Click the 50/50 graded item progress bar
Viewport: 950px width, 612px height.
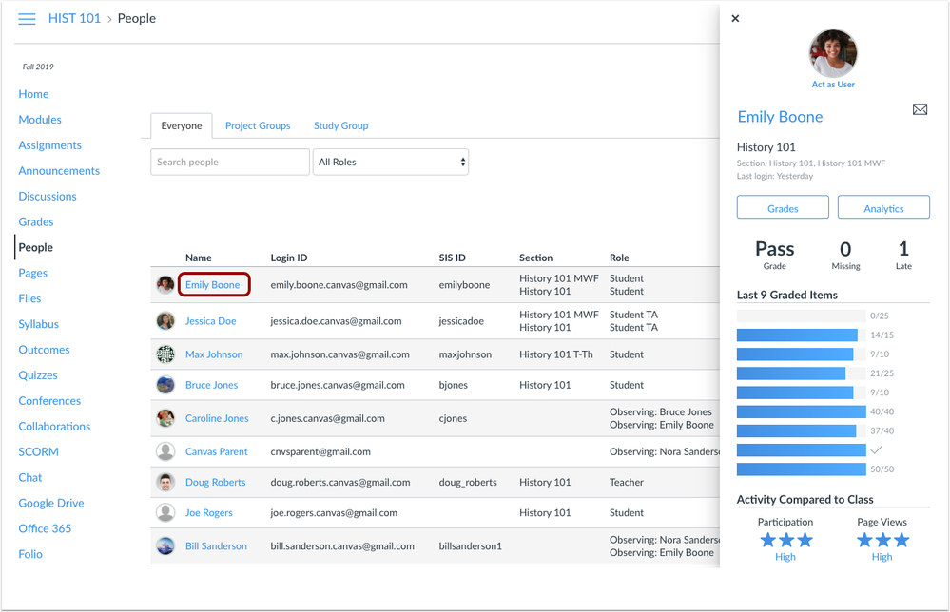pyautogui.click(x=801, y=469)
